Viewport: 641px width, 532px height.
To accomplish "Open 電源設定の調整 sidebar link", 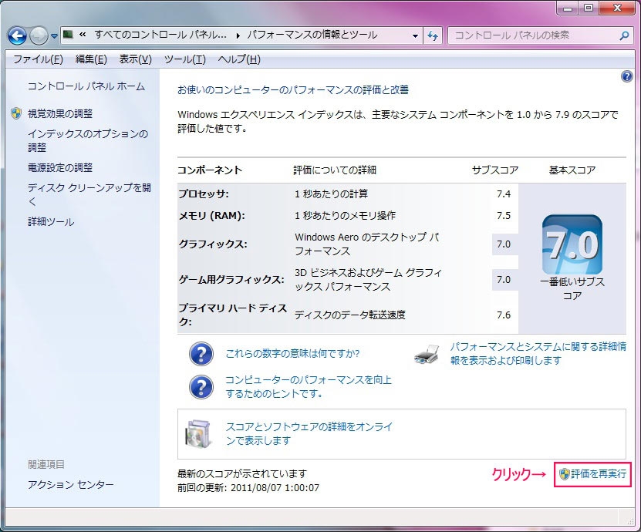I will (60, 167).
